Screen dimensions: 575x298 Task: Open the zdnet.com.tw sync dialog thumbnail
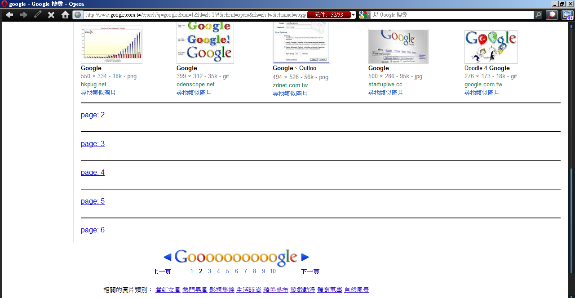click(x=301, y=43)
